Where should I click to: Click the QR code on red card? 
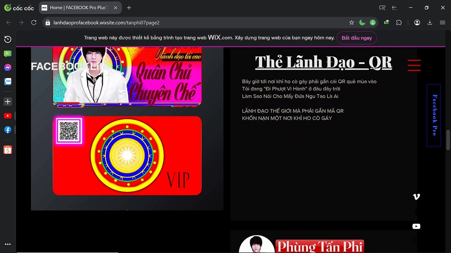coord(69,131)
